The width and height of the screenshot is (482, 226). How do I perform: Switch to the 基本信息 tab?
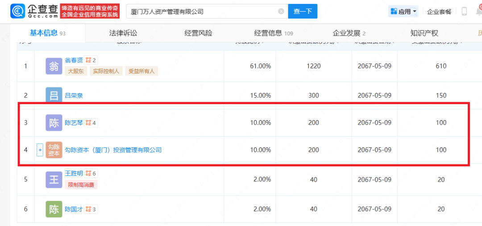pyautogui.click(x=48, y=33)
